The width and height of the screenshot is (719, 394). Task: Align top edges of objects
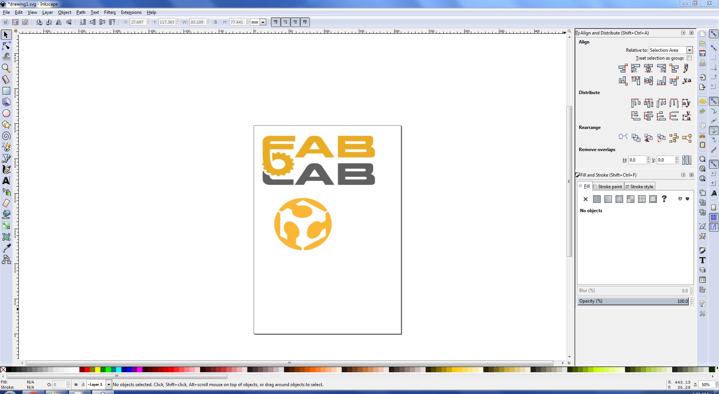tap(635, 81)
